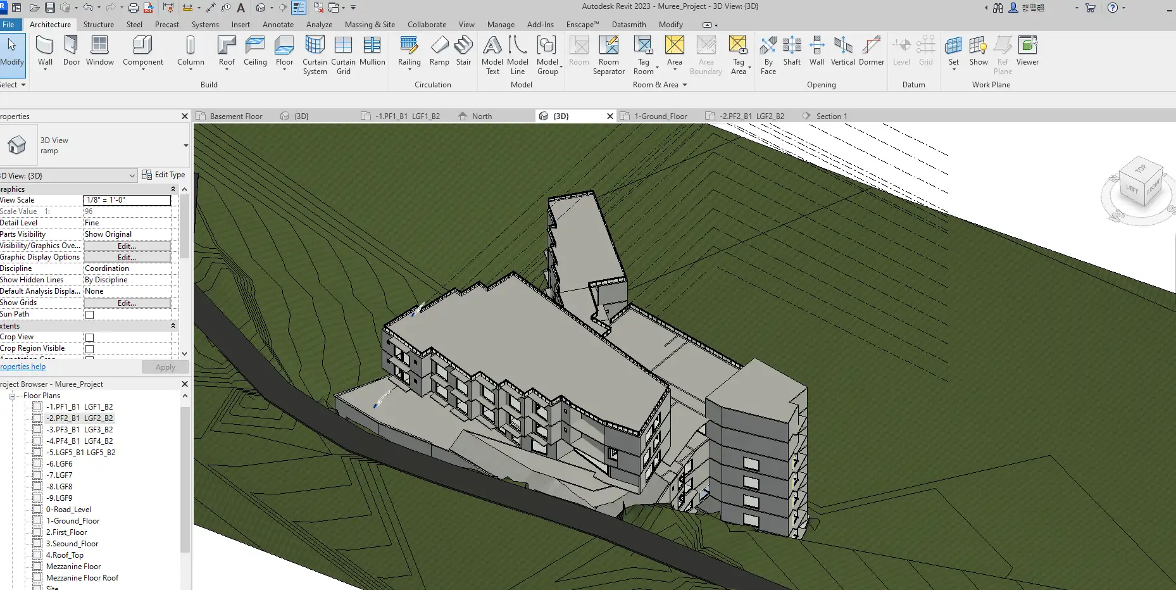Click Edit for Graphic Display Options
This screenshot has height=590, width=1176.
[x=127, y=258]
